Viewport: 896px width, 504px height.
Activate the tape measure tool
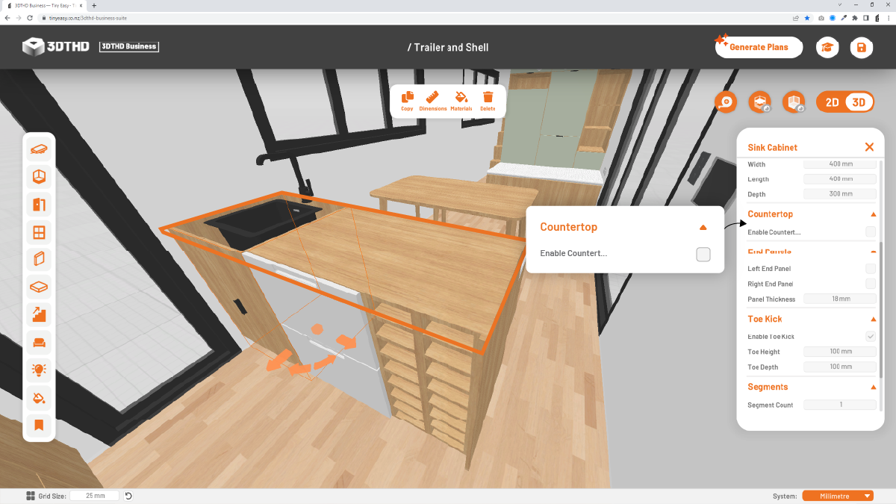click(x=725, y=102)
